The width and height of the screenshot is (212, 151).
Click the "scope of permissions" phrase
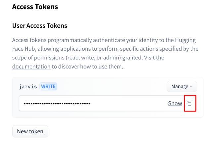(37, 58)
